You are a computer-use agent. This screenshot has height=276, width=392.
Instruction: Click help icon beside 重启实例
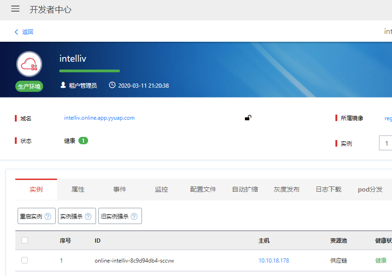coord(48,216)
